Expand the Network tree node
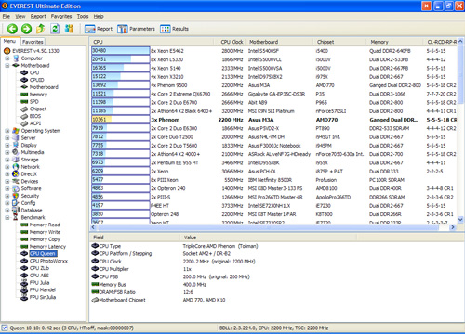This screenshot has height=334, width=465. 7,167
